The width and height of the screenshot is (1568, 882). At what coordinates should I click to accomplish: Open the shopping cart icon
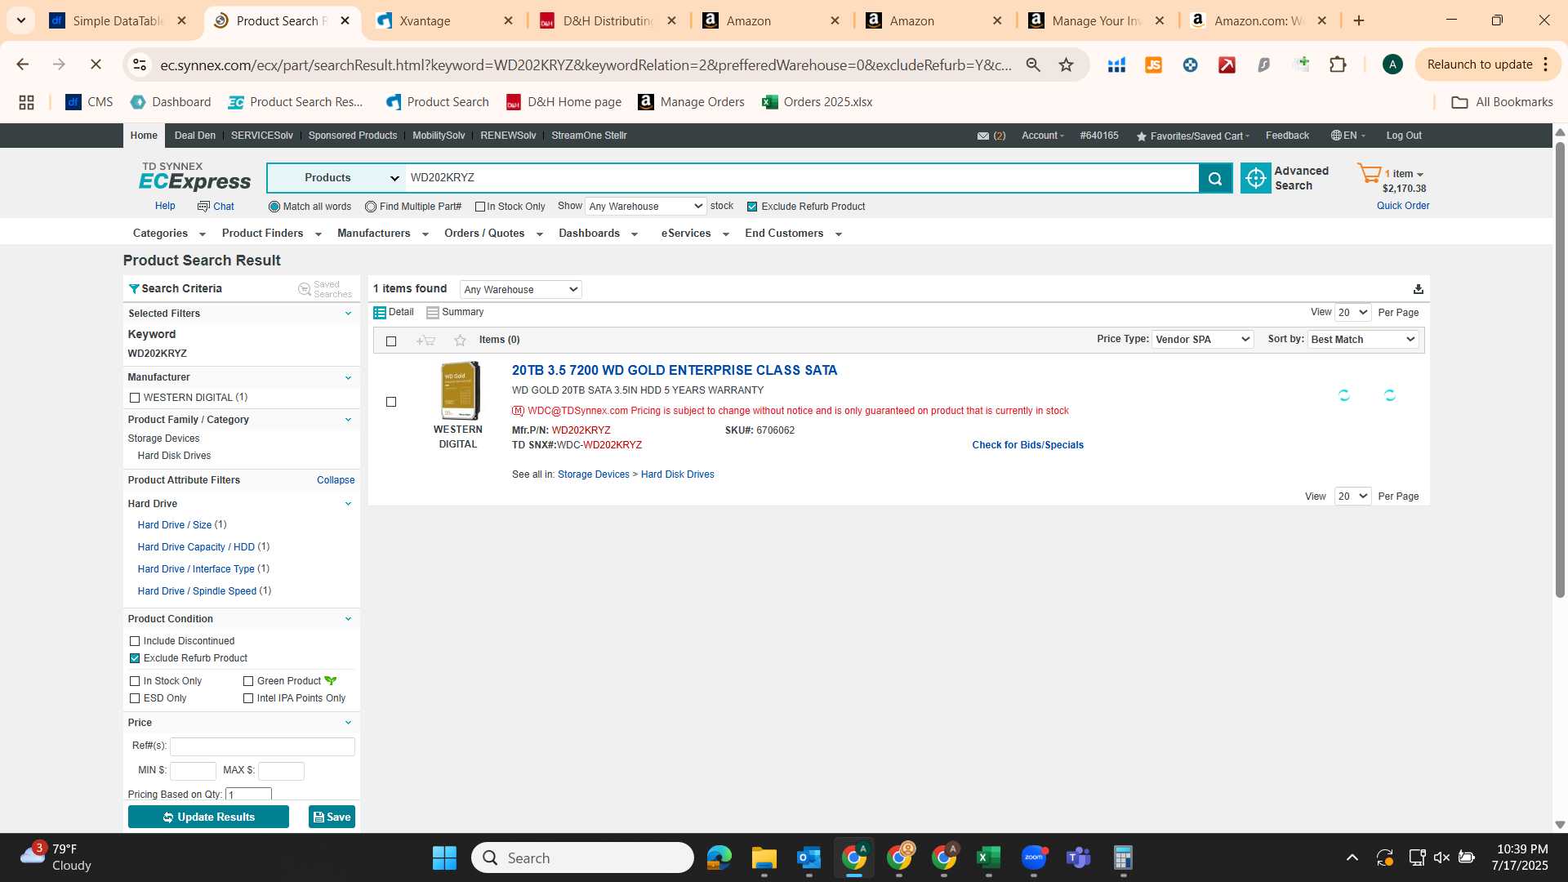click(x=1369, y=174)
